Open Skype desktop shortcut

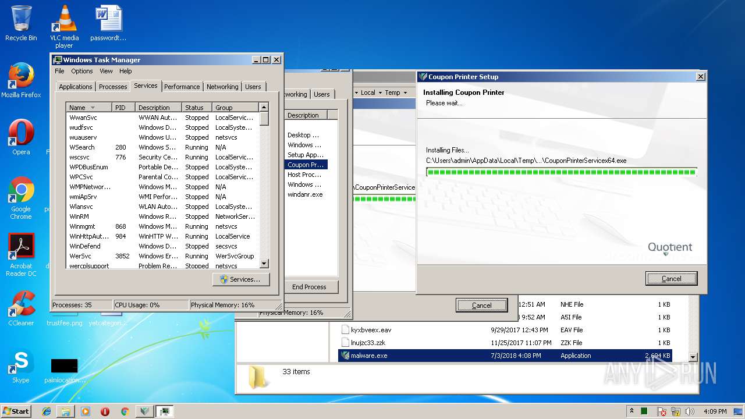pyautogui.click(x=21, y=365)
